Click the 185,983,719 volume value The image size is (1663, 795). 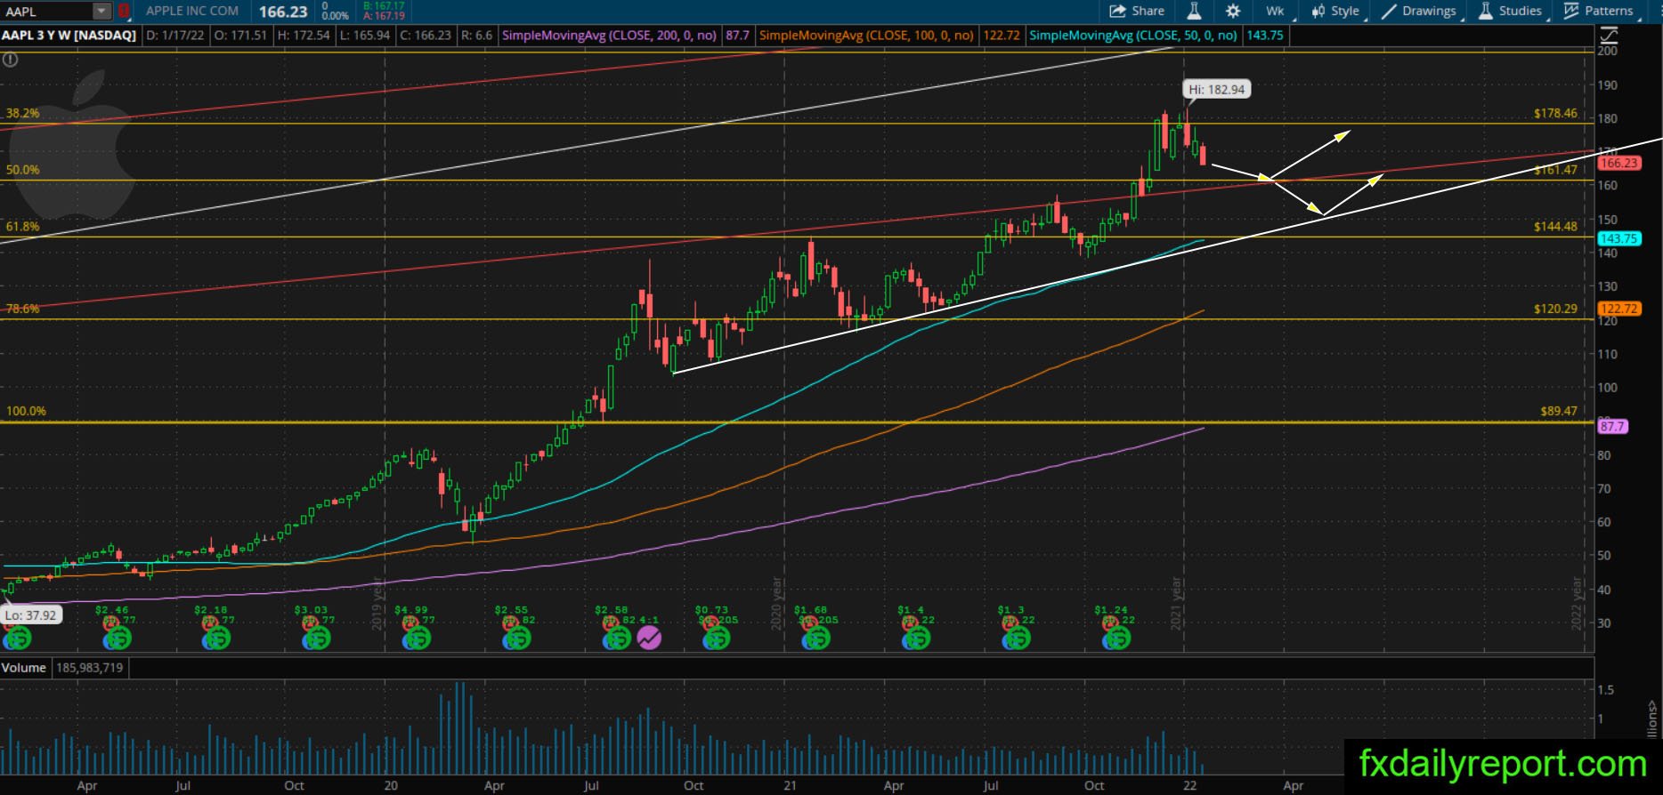[88, 667]
